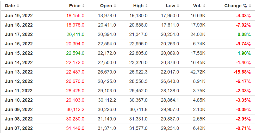Select the Jun 14, 2022 date cell
256x133 pixels.
pyautogui.click(x=19, y=63)
